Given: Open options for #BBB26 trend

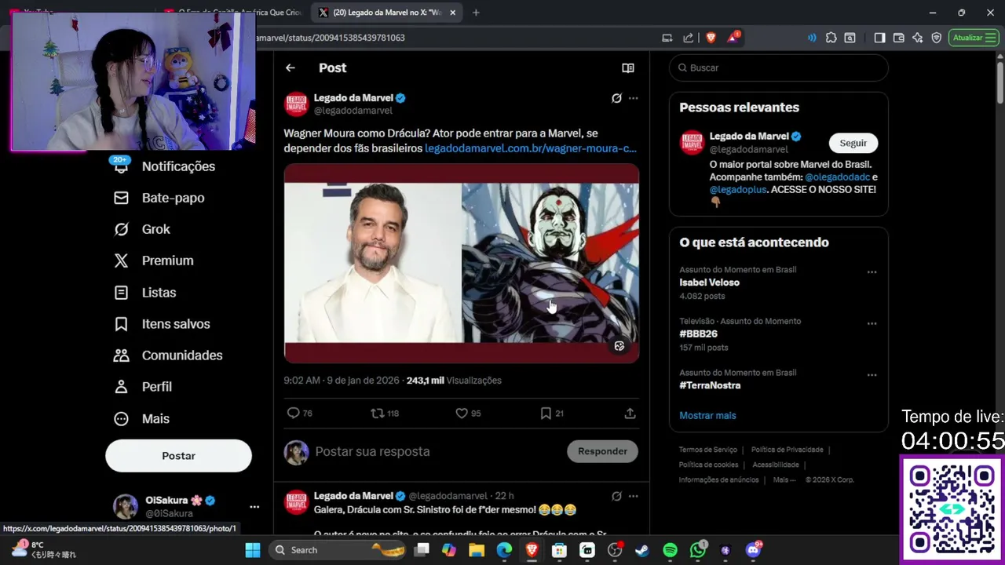Looking at the screenshot, I should 872,323.
